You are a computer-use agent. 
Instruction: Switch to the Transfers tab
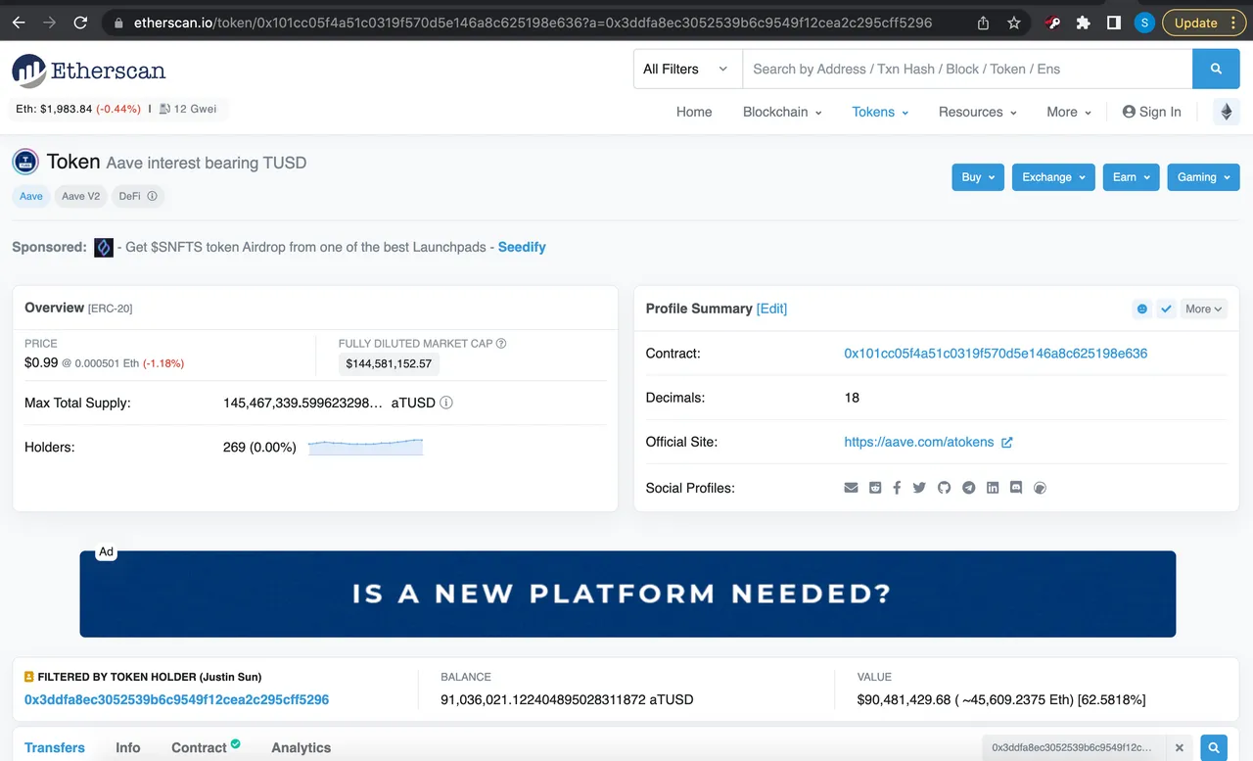55,747
